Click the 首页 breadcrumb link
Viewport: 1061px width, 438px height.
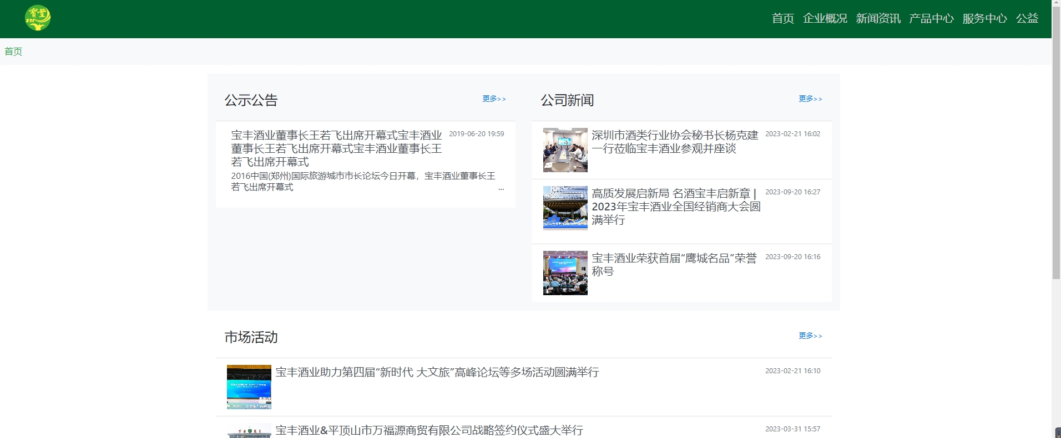pyautogui.click(x=13, y=51)
